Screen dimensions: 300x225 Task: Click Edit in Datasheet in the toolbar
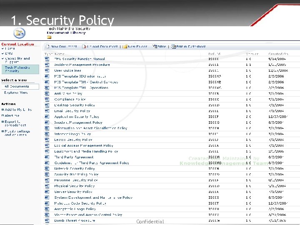tap(191, 47)
